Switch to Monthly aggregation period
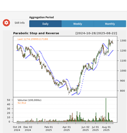Viewport: 127px width, 133px height. click(110, 24)
